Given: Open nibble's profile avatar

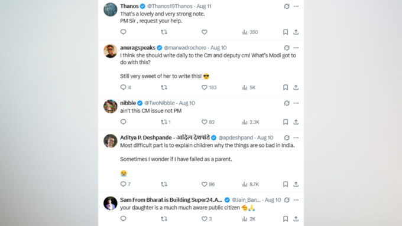Looking at the screenshot, I should (110, 106).
